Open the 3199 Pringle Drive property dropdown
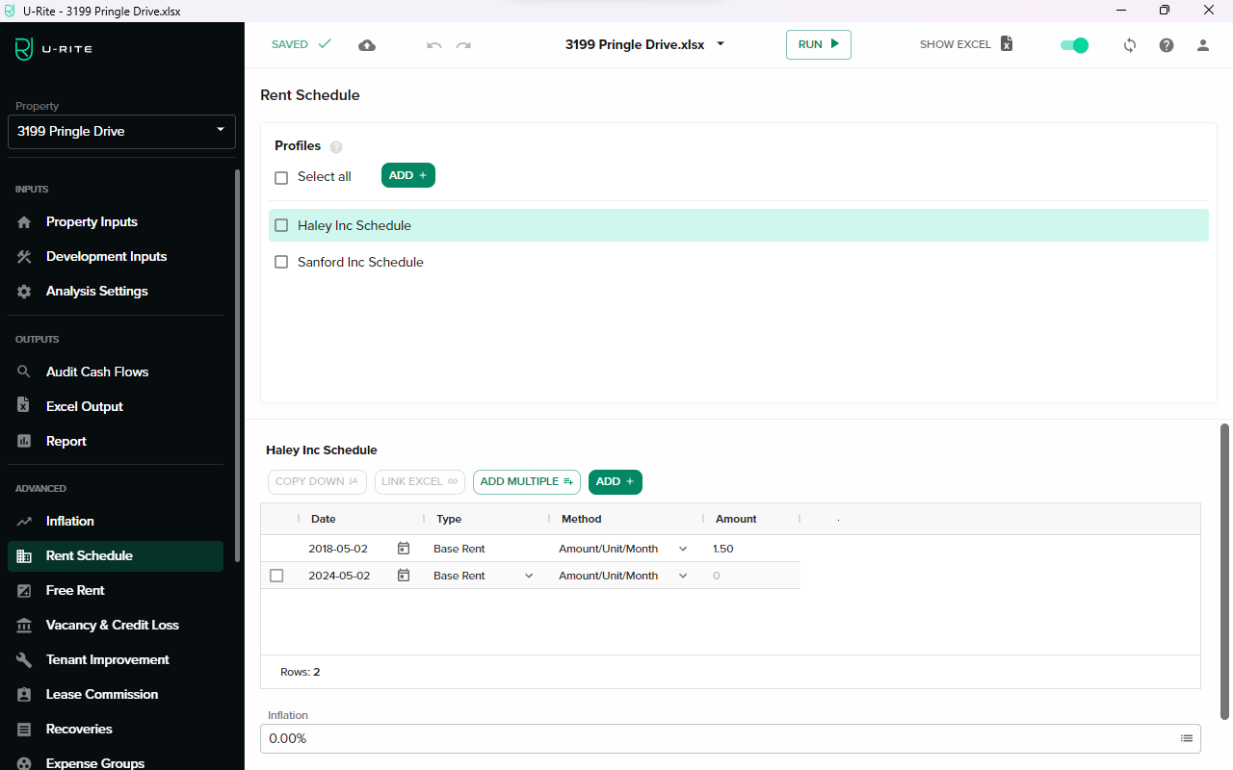 (121, 131)
